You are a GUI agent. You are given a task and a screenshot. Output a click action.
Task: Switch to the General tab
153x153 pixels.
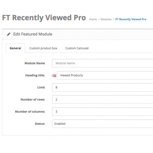click(15, 48)
